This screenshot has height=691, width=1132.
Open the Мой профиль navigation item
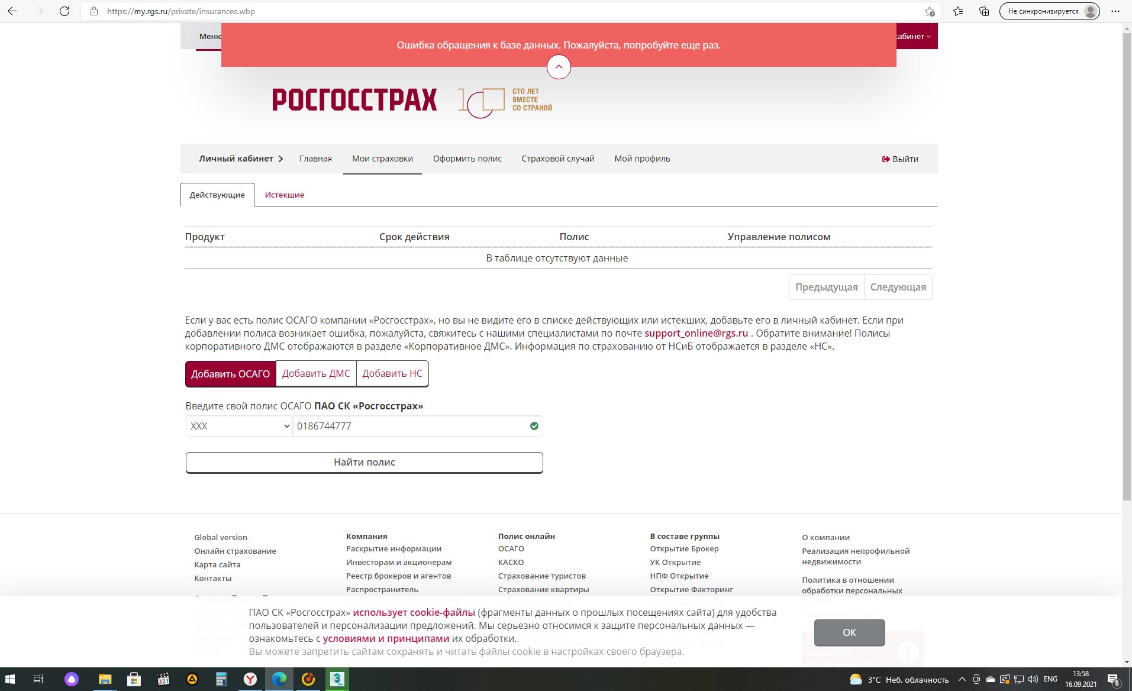pyautogui.click(x=642, y=159)
